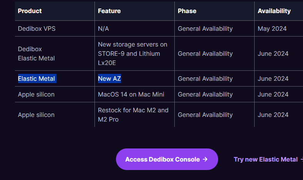
Task: Select the Dedibox Elastic Metal product cell
Action: (x=36, y=53)
